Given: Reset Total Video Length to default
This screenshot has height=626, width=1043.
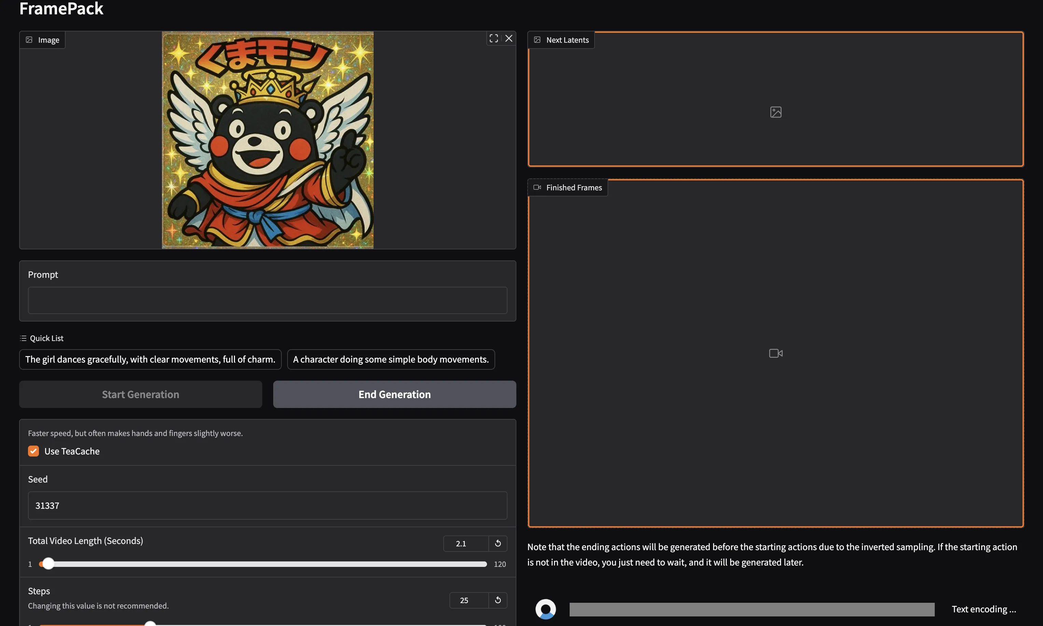Looking at the screenshot, I should coord(498,543).
